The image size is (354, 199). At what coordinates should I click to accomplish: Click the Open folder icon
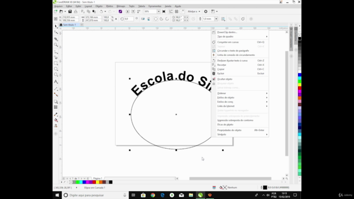tap(61, 12)
